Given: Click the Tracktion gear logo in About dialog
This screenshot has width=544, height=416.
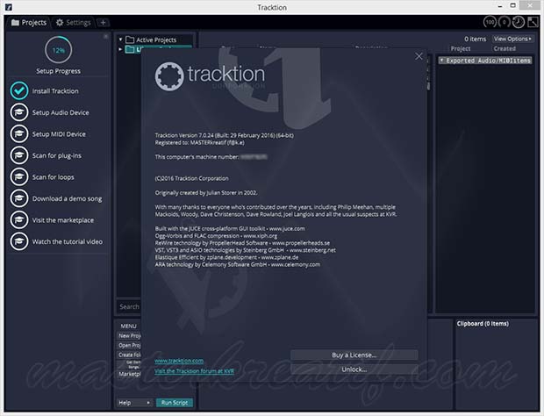Looking at the screenshot, I should [x=169, y=76].
